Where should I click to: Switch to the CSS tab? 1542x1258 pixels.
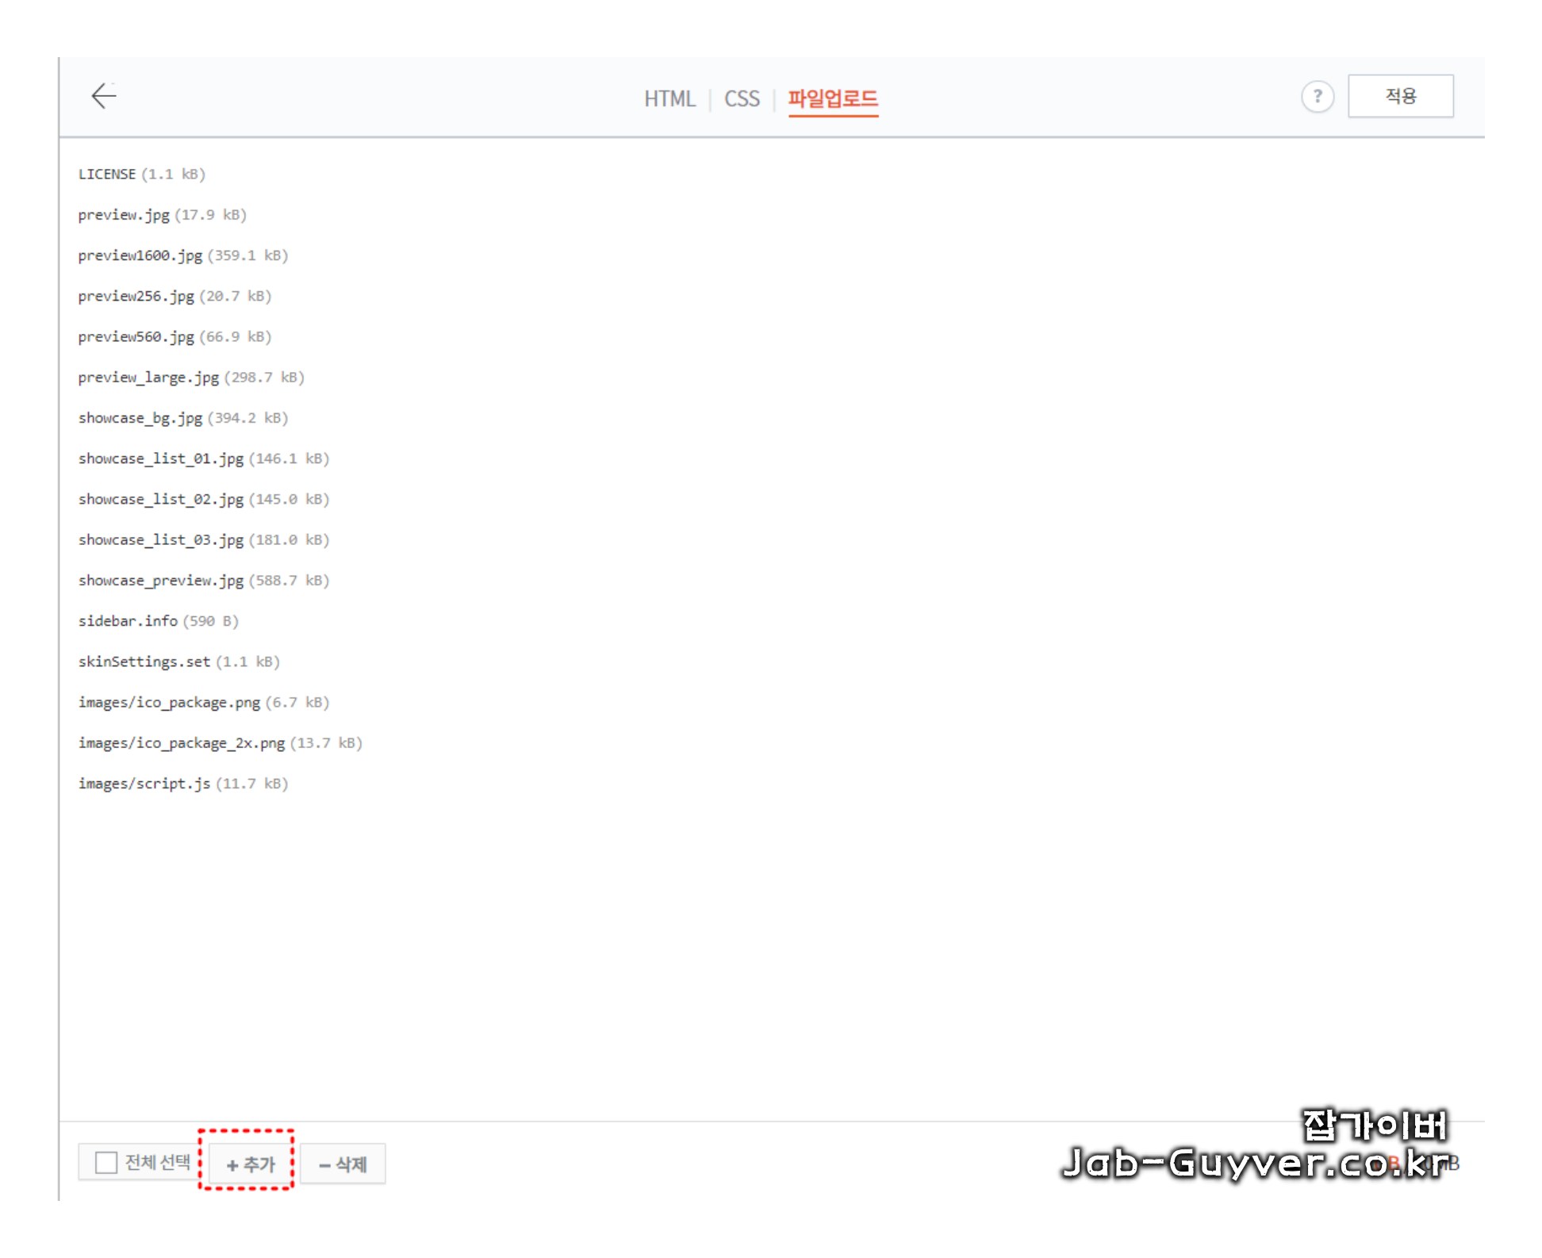(x=741, y=99)
